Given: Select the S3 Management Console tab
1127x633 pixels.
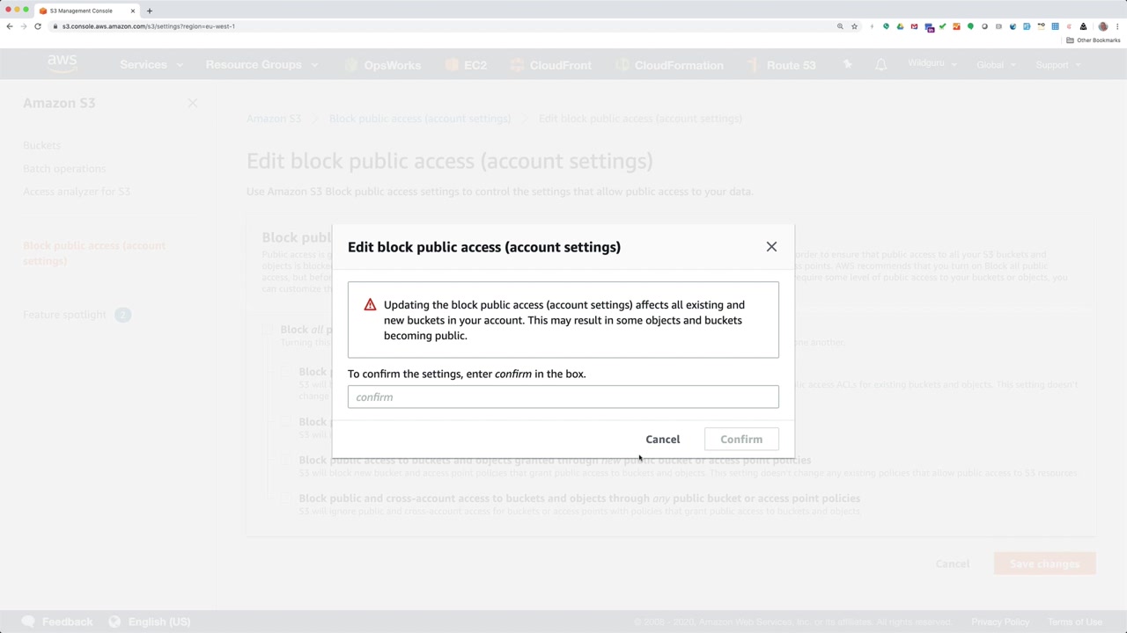Looking at the screenshot, I should point(87,11).
